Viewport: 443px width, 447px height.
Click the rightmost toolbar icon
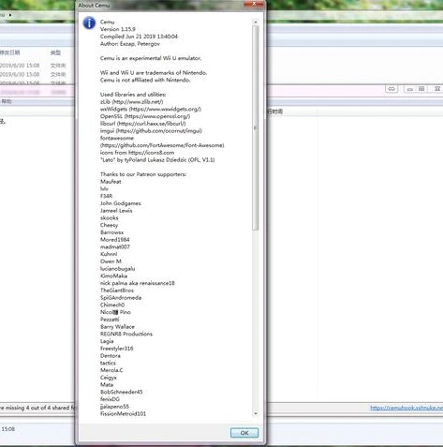coord(437,89)
